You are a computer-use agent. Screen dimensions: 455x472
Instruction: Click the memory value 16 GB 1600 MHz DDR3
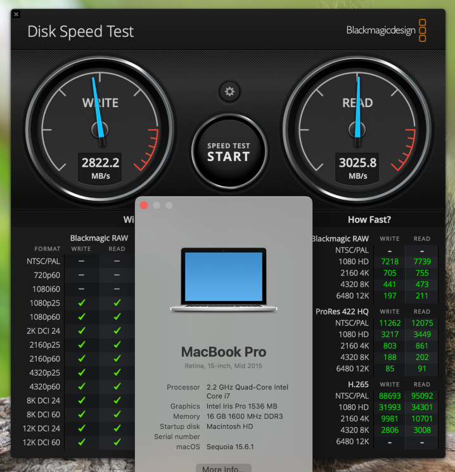click(x=245, y=416)
